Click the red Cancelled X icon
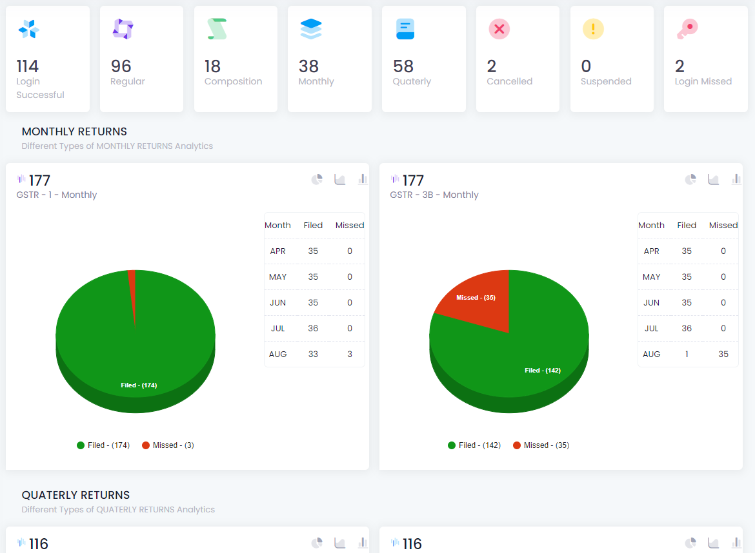 point(499,29)
